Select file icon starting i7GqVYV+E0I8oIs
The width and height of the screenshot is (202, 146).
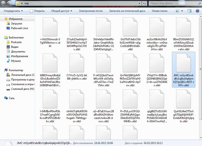[157, 63]
